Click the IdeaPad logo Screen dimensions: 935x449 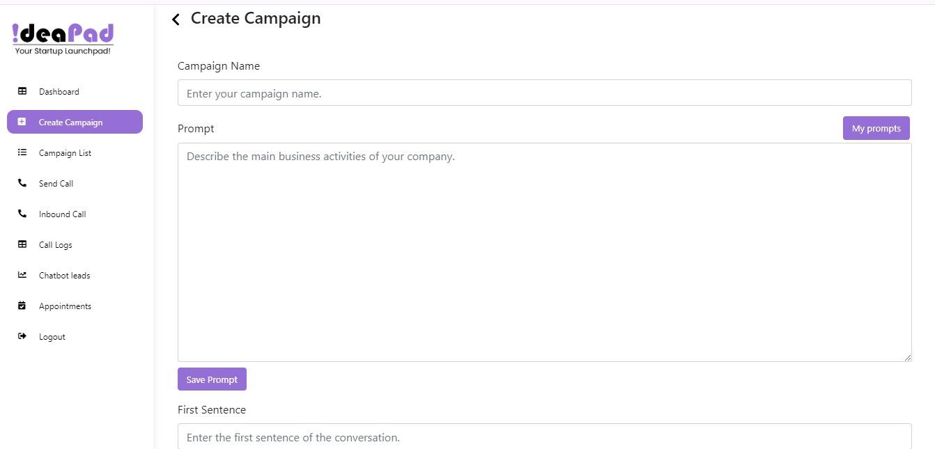click(63, 39)
